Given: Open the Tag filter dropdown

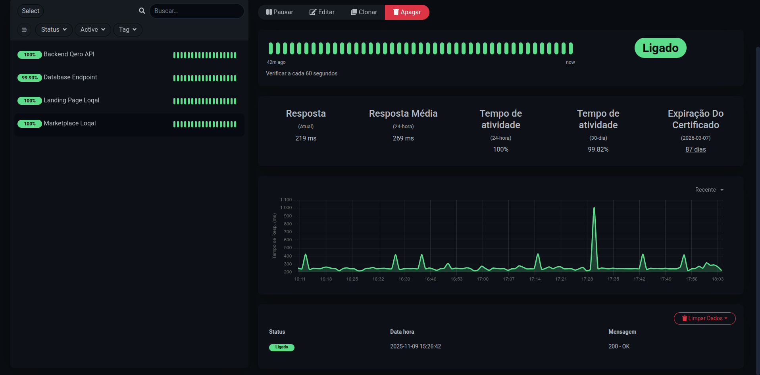Looking at the screenshot, I should click(x=127, y=29).
